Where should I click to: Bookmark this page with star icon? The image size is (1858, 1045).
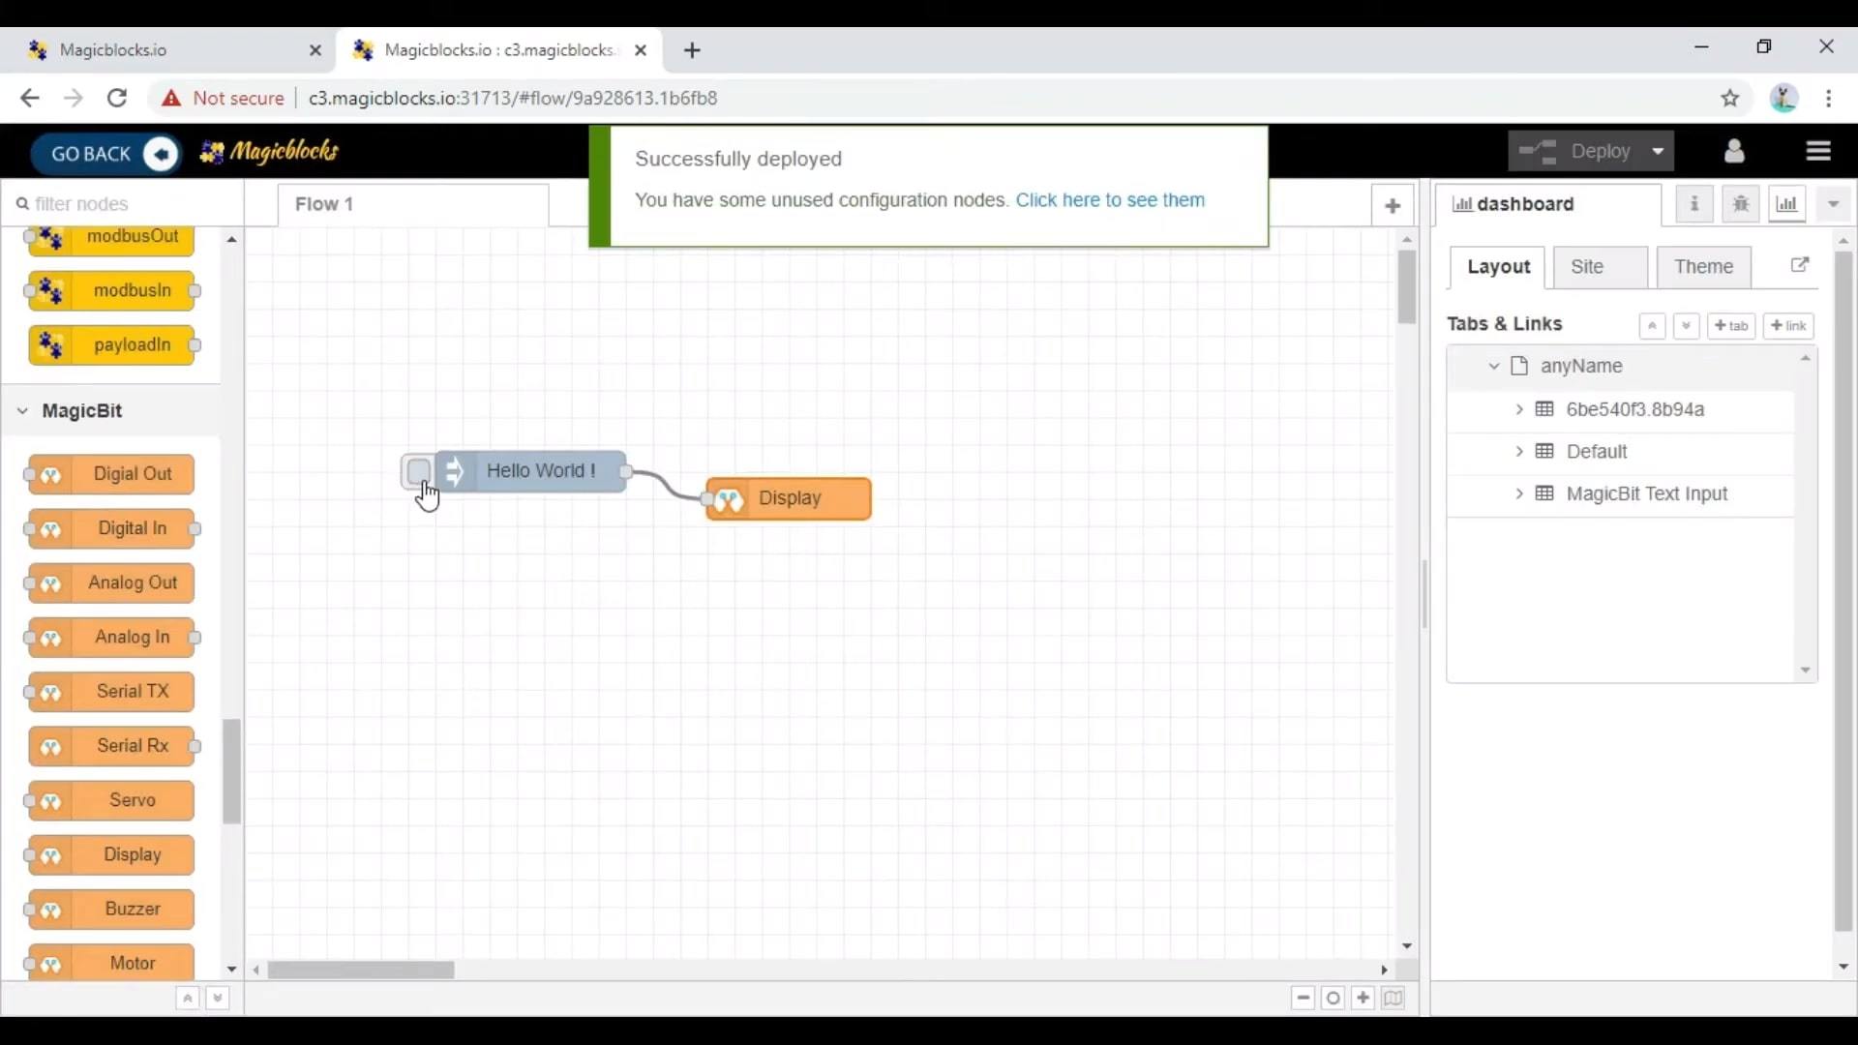click(1730, 98)
